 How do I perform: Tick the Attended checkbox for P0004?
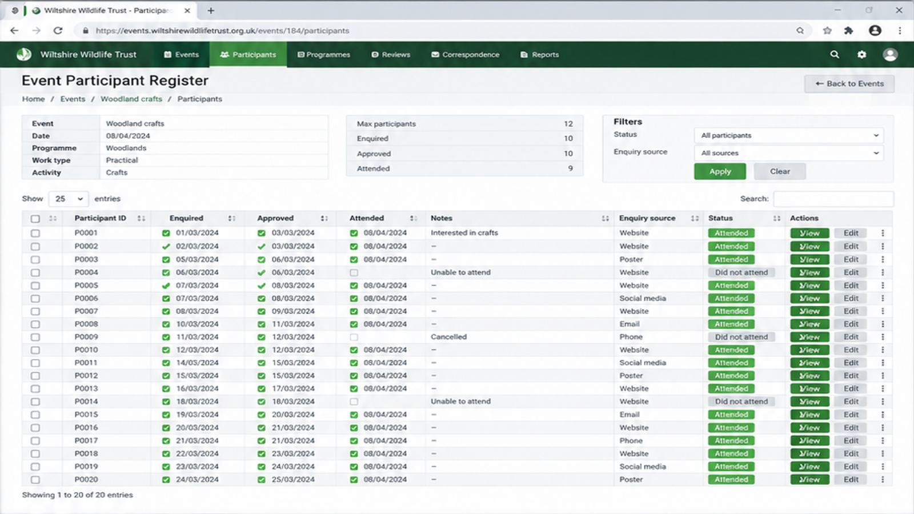tap(354, 272)
